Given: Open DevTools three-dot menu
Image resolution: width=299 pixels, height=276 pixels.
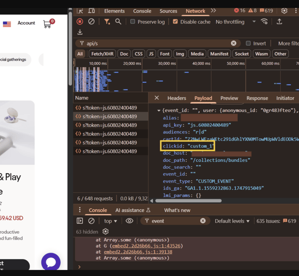Looking at the screenshot, I should pos(296,11).
